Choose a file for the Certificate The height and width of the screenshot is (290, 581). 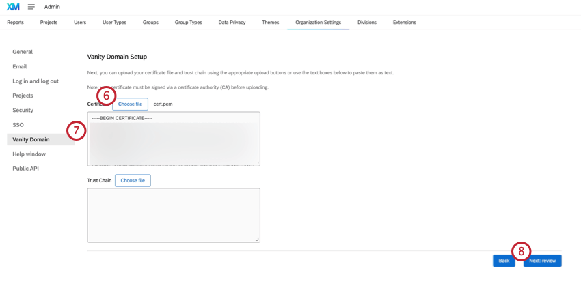(131, 104)
